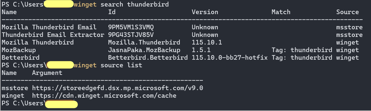Click the Betterbird.Betterbird package Id

148,58
